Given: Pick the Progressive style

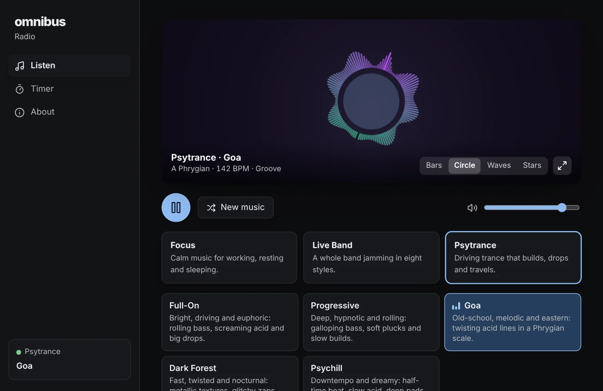Looking at the screenshot, I should (x=371, y=322).
